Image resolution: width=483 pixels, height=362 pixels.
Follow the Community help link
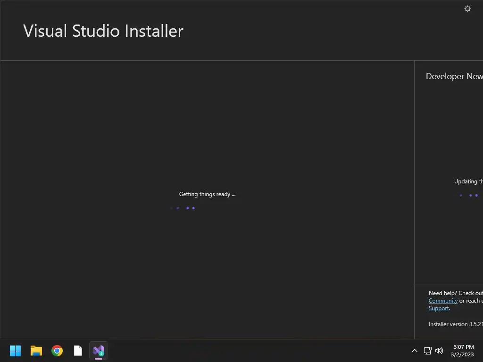(x=443, y=301)
